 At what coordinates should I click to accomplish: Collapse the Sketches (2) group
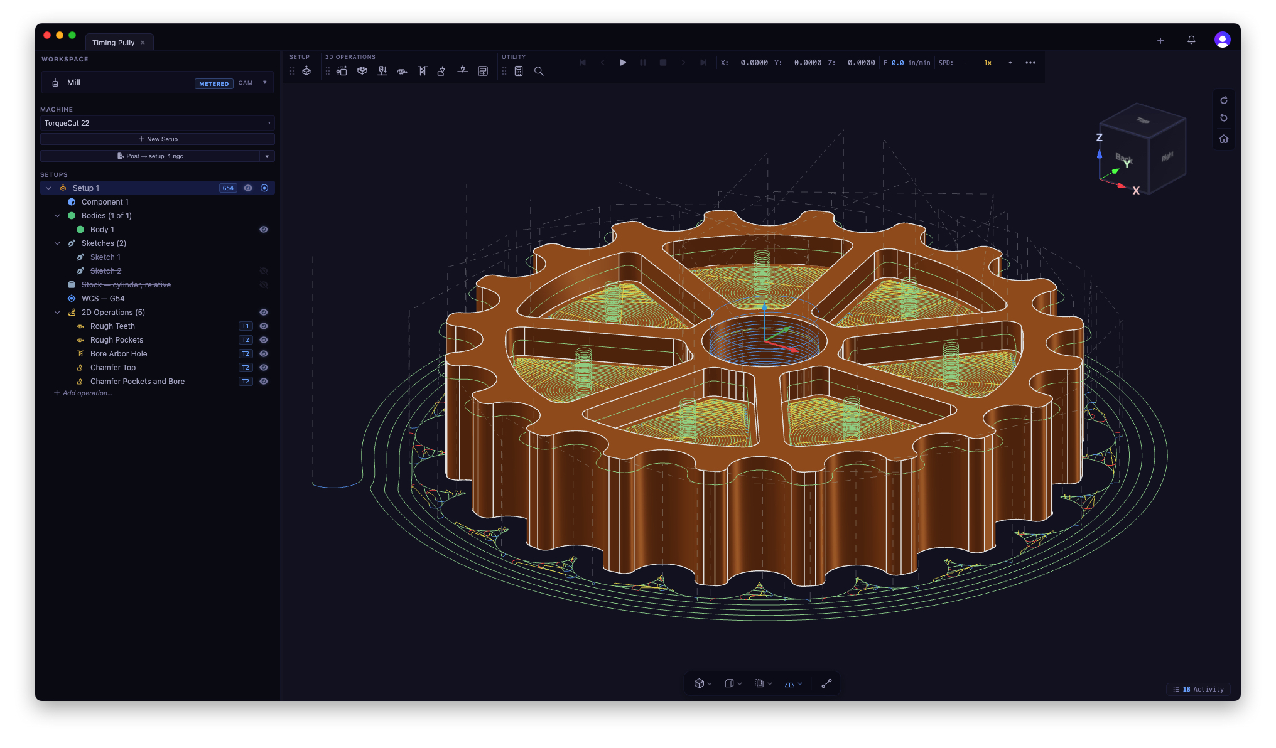[x=57, y=243]
